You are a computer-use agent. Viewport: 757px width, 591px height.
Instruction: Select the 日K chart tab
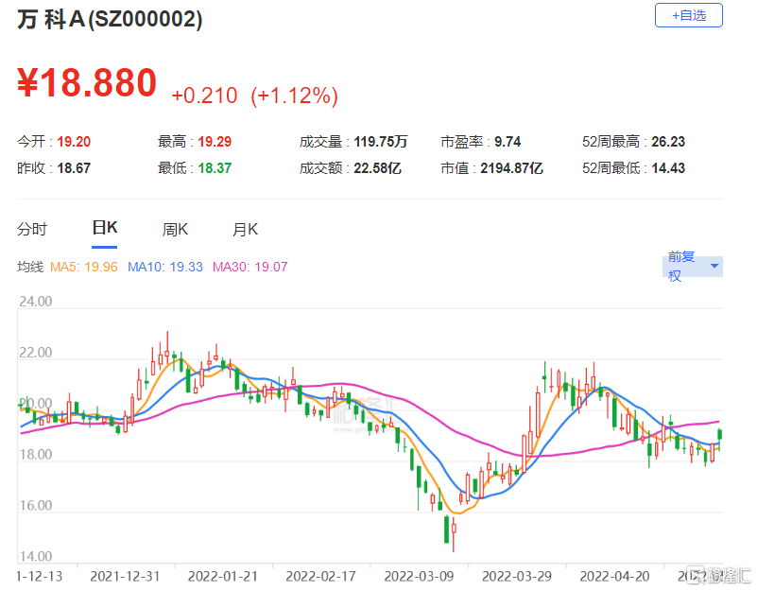pyautogui.click(x=104, y=228)
